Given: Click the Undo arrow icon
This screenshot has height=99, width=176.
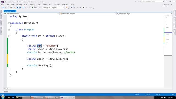Looking at the screenshot, I should tap(23, 7).
